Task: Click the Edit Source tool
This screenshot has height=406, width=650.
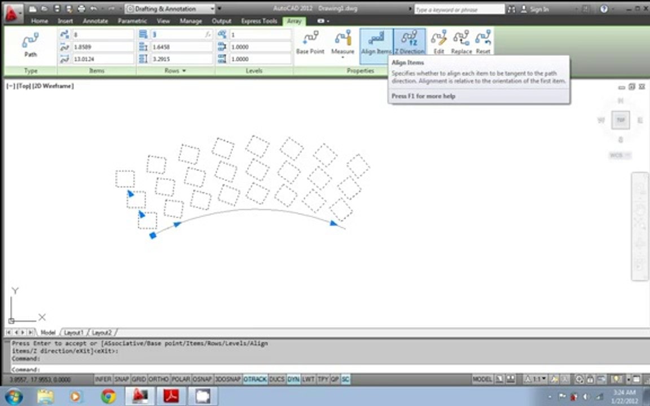Action: (x=438, y=42)
